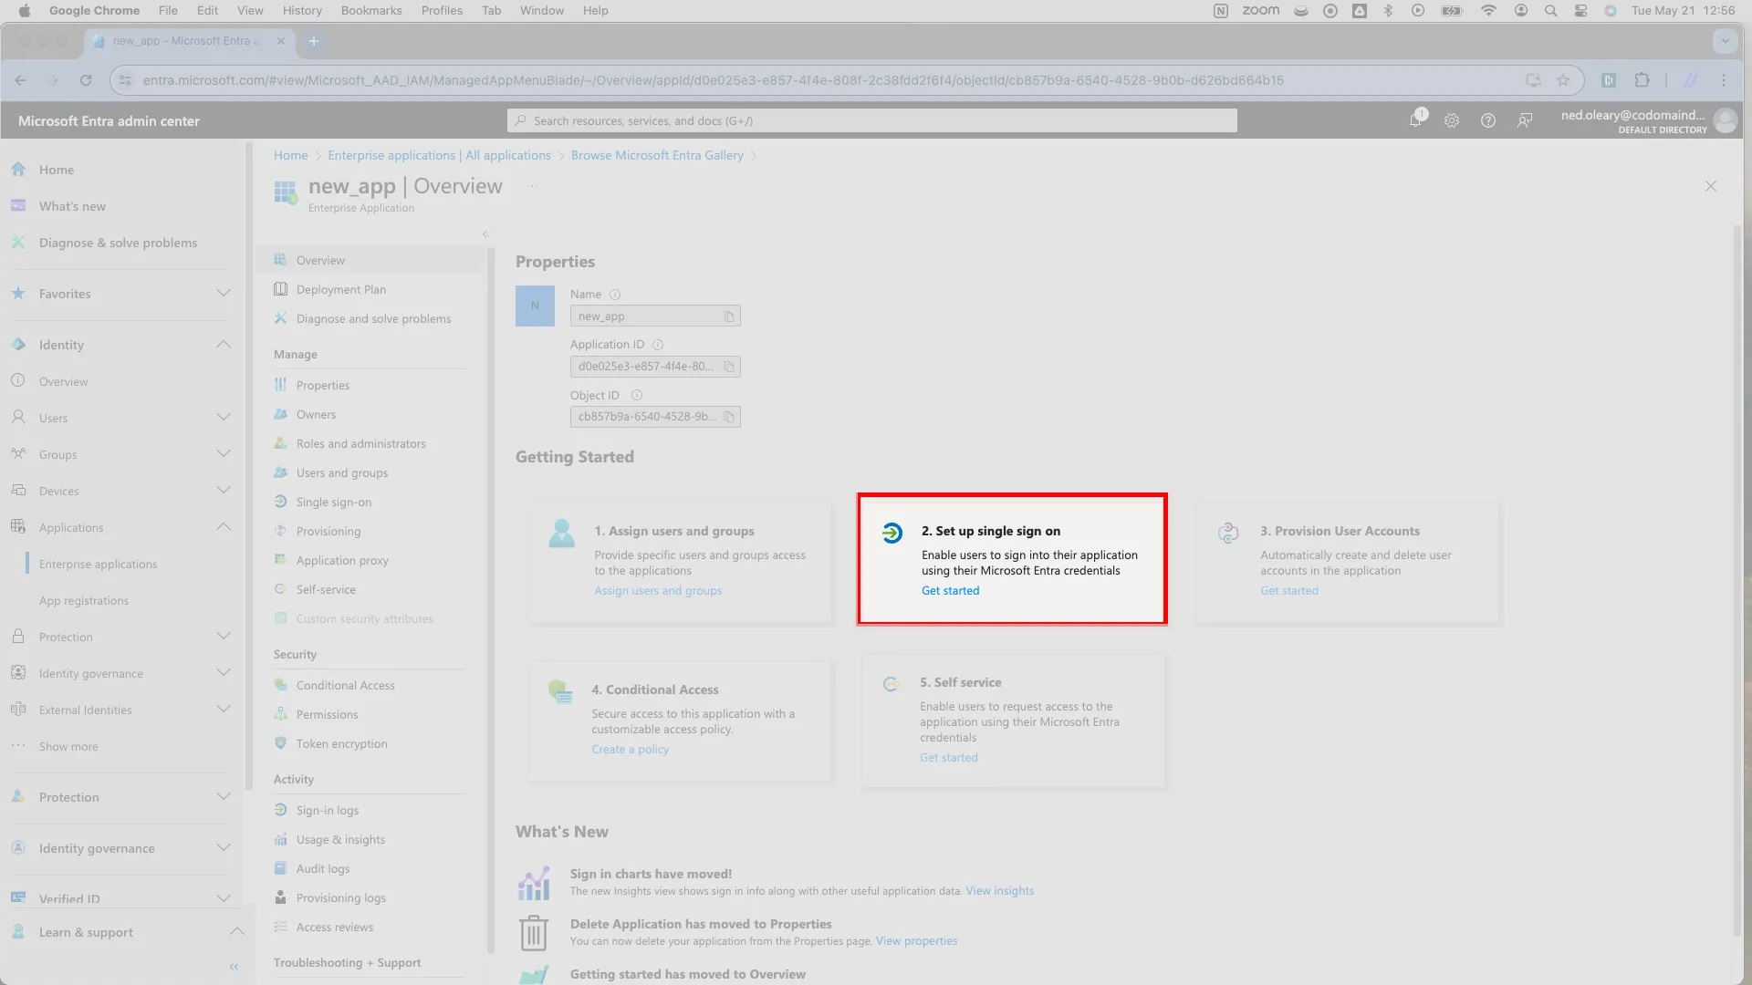Open Chrome Bookmarks menu
This screenshot has width=1752, height=985.
pos(371,11)
